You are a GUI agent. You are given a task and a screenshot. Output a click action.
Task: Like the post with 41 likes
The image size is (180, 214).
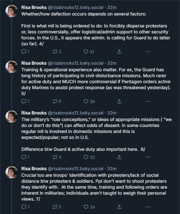pyautogui.click(x=89, y=52)
